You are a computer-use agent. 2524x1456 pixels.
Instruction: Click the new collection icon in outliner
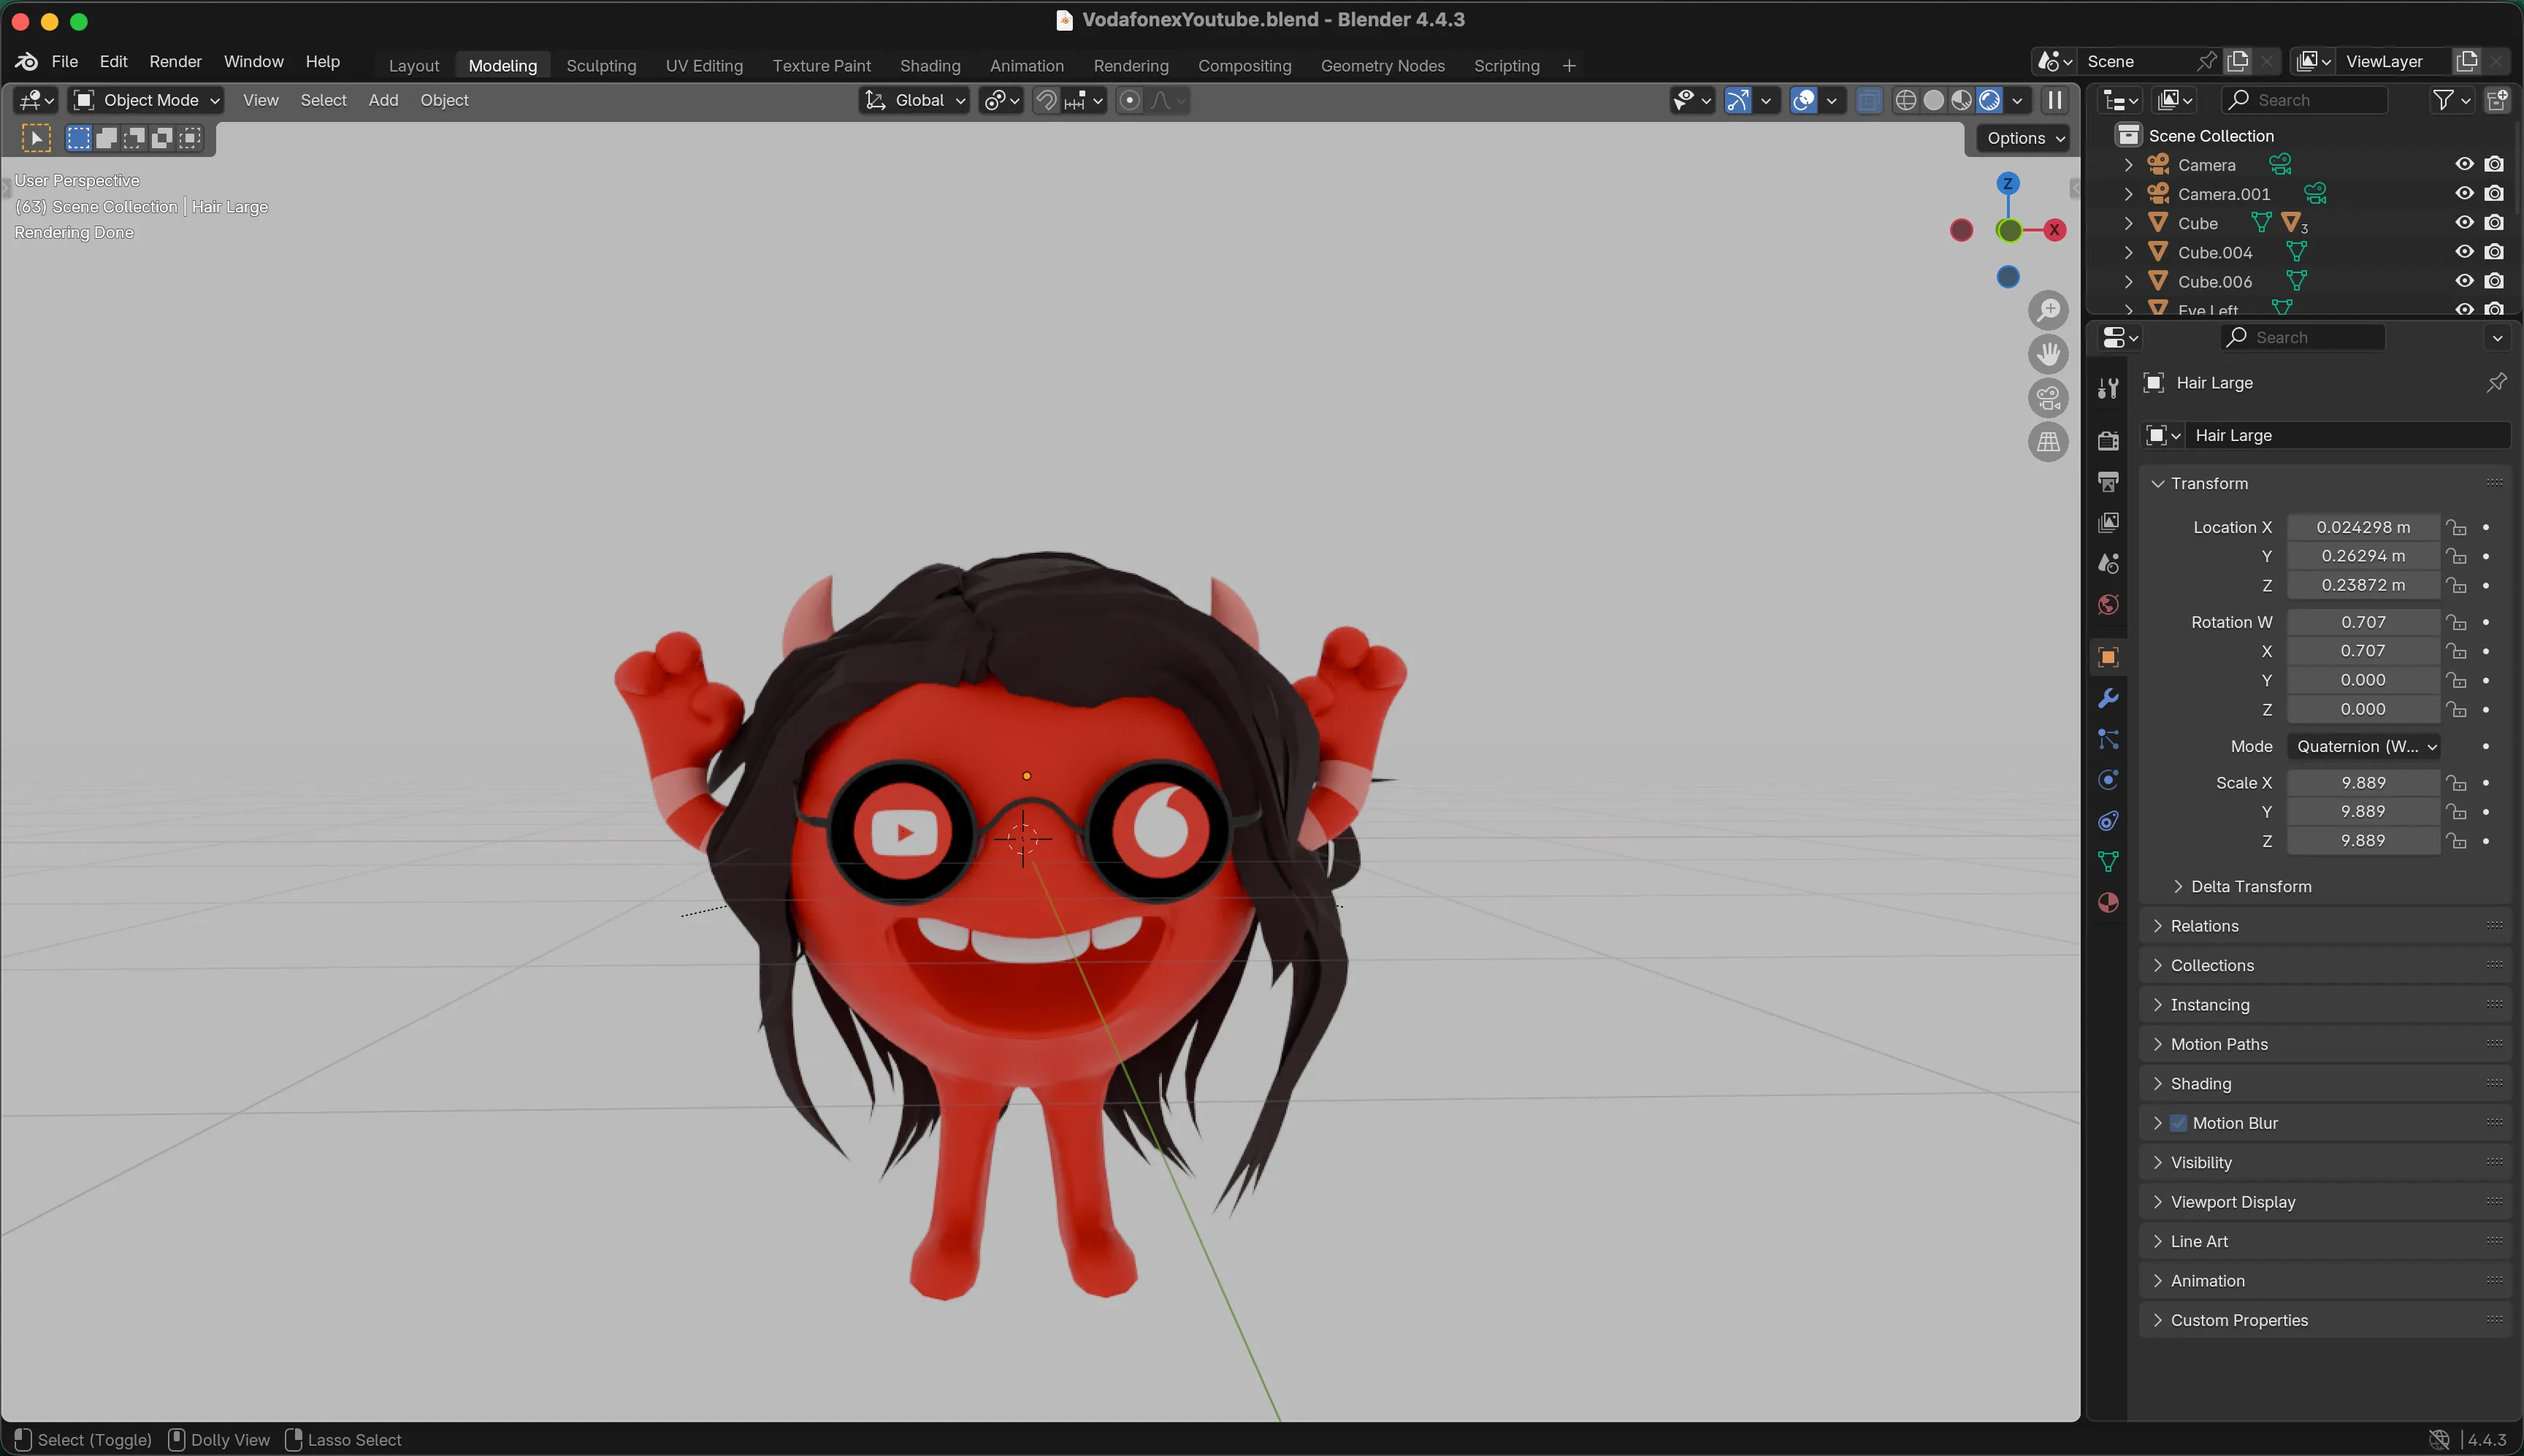[2498, 100]
